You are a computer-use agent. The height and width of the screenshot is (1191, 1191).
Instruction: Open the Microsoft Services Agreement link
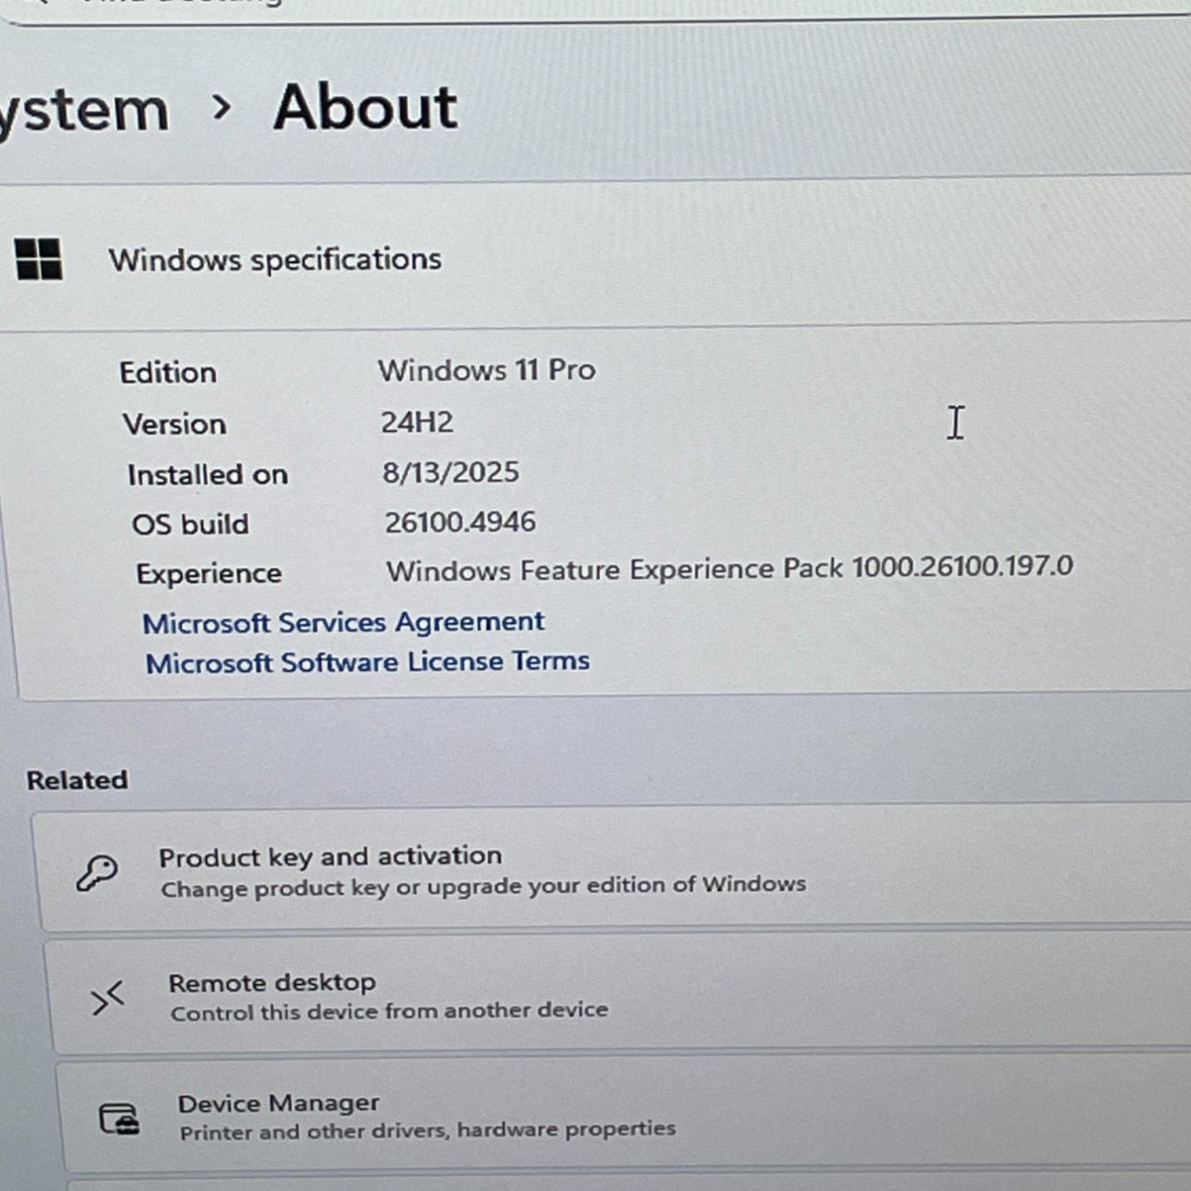(x=343, y=622)
